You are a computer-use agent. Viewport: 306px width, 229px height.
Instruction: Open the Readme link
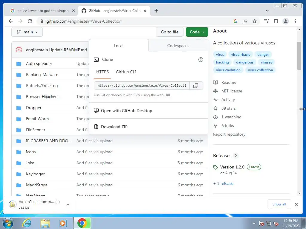tap(229, 82)
